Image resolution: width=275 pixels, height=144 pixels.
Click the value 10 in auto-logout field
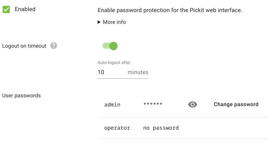[x=101, y=72]
